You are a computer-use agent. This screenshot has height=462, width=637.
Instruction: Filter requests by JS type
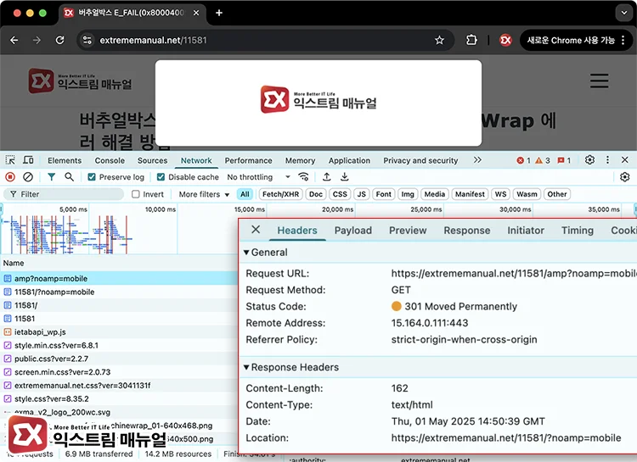[x=361, y=194]
